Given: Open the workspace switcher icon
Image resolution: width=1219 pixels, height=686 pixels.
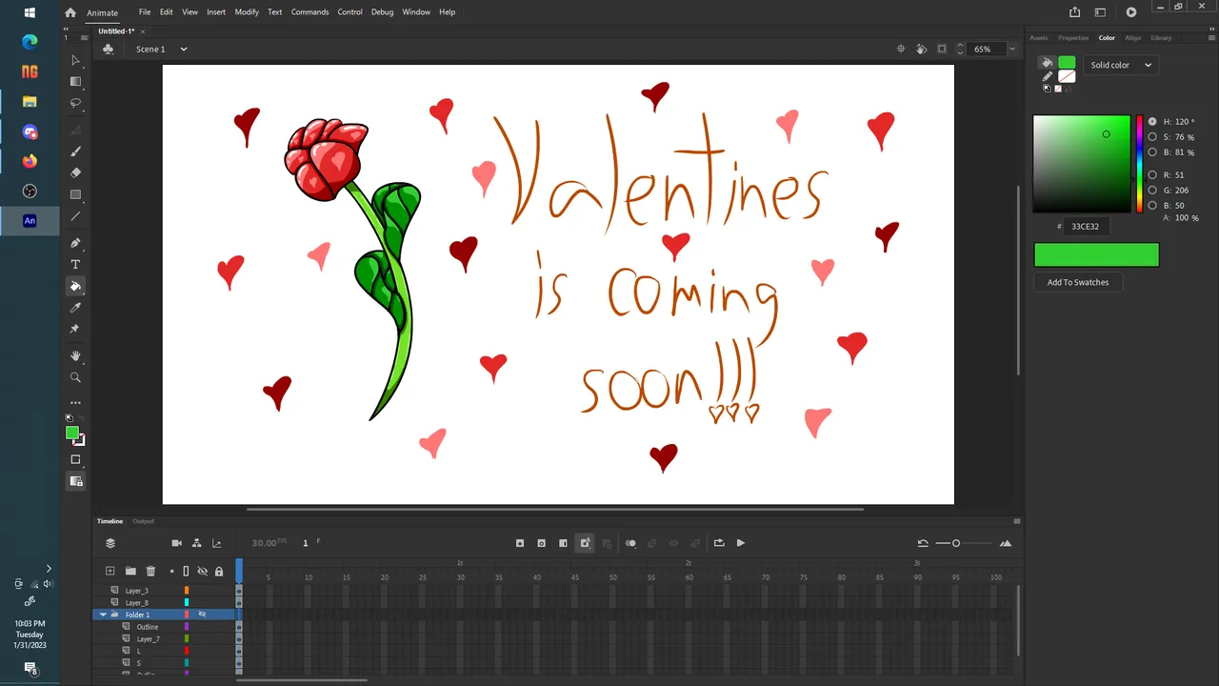Looking at the screenshot, I should 1100,12.
